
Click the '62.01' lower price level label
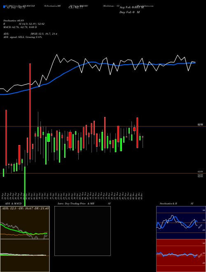click(x=201, y=171)
